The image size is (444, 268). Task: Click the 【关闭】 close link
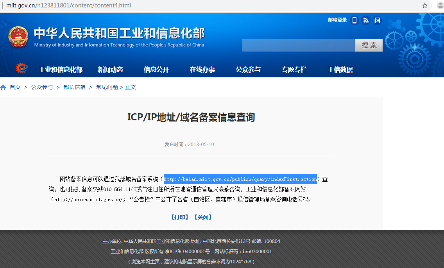(x=203, y=217)
